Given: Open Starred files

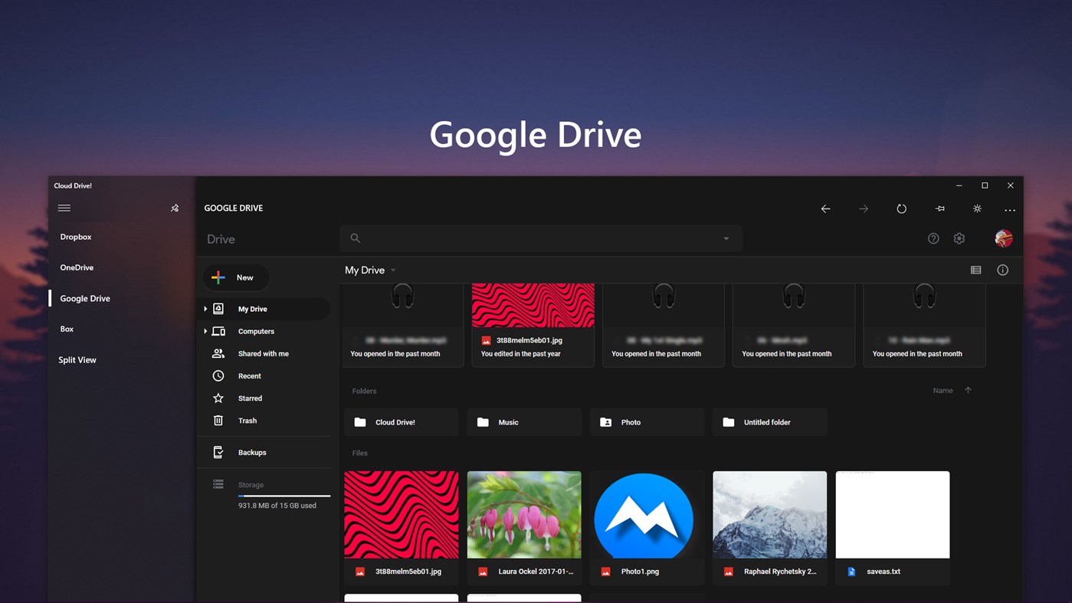Looking at the screenshot, I should pos(249,398).
